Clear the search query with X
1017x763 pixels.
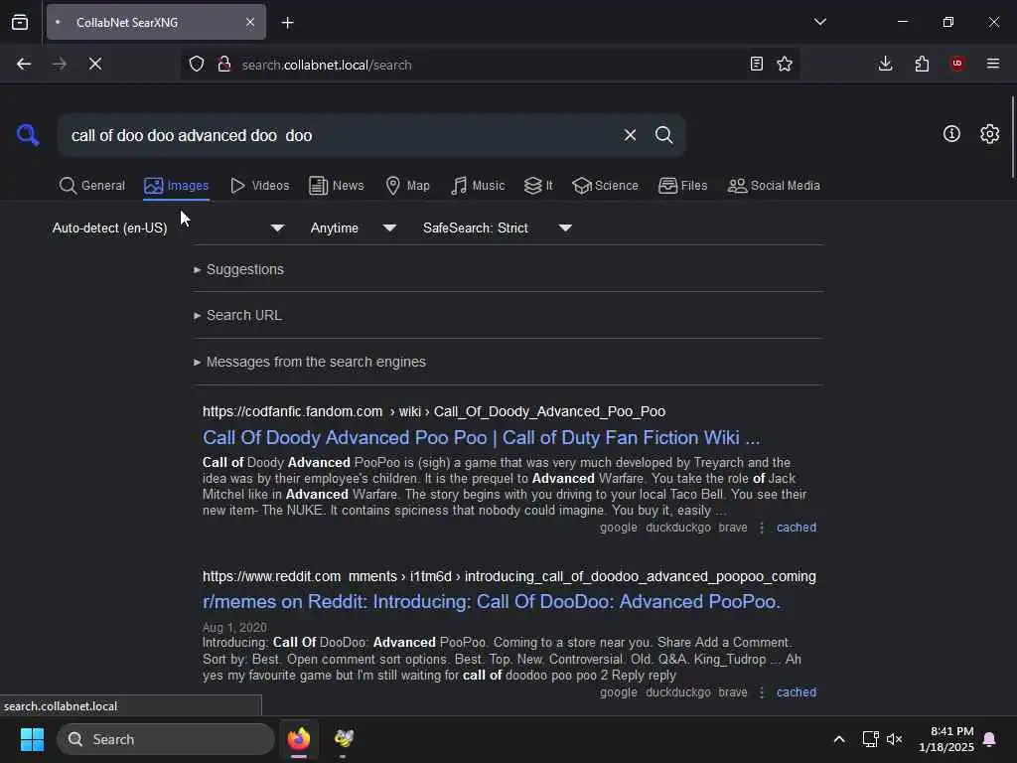[x=630, y=135]
